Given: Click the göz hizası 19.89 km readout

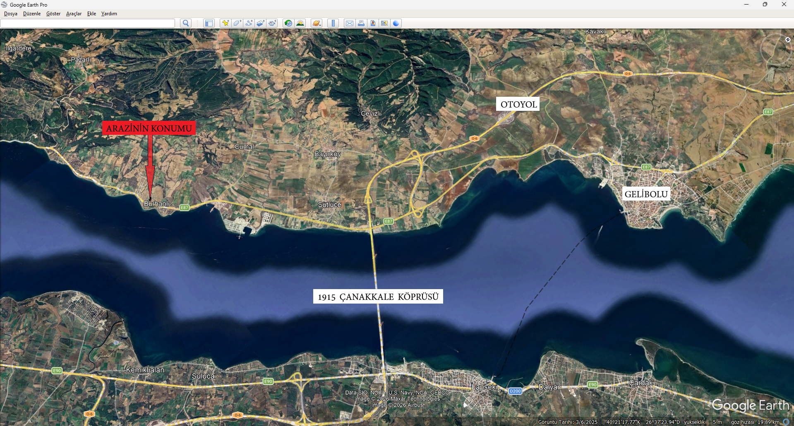Looking at the screenshot, I should coord(755,422).
